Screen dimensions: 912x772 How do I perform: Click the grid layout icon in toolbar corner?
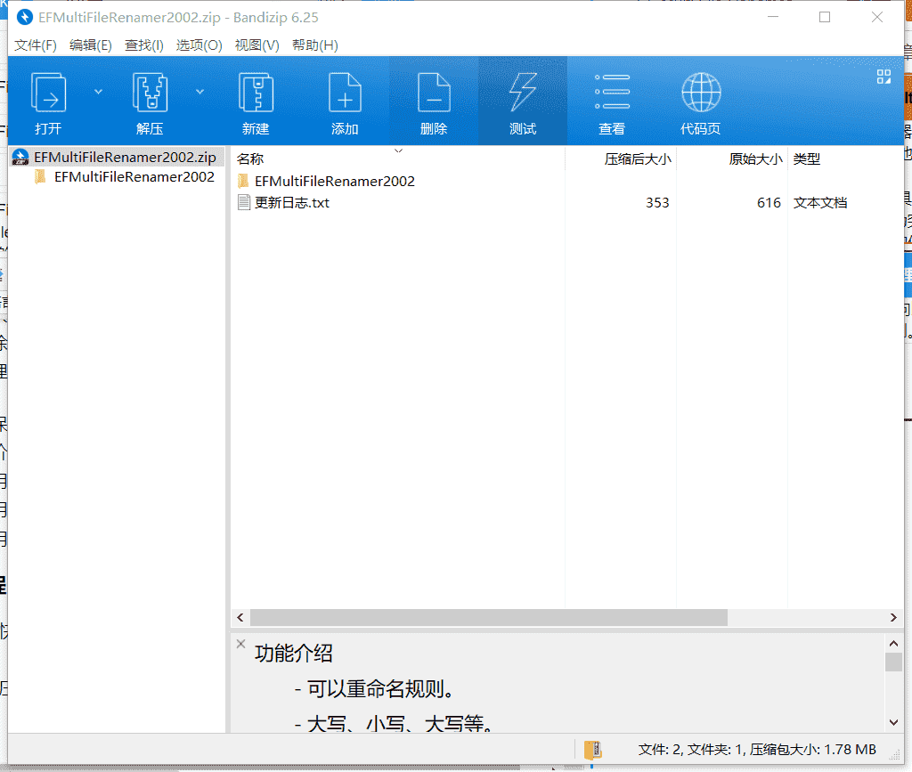883,77
